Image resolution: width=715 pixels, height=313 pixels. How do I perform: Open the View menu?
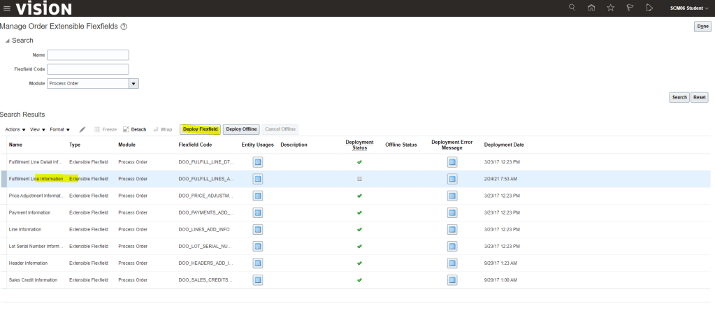coord(38,129)
